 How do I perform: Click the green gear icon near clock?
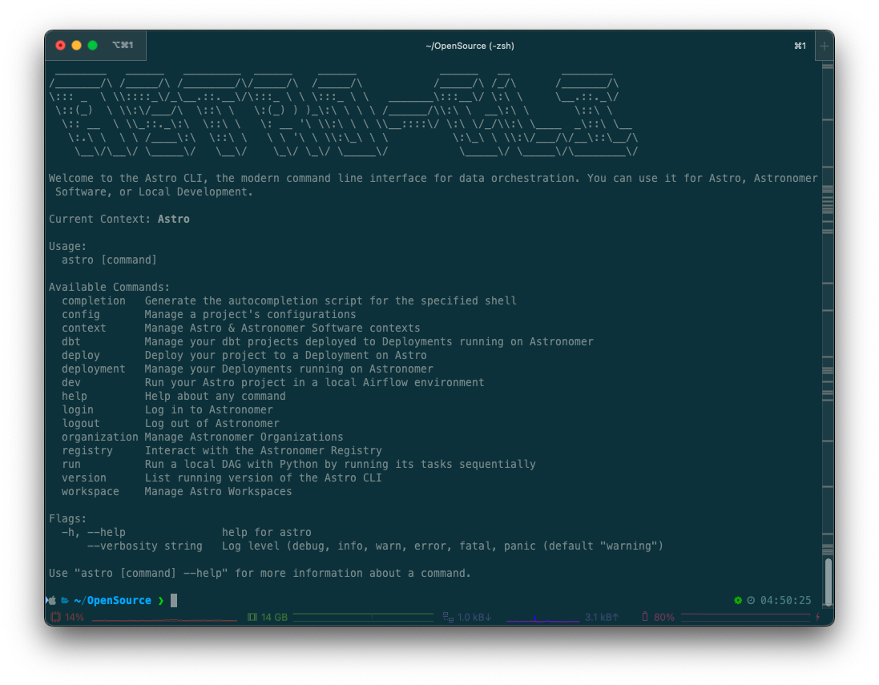click(x=738, y=600)
